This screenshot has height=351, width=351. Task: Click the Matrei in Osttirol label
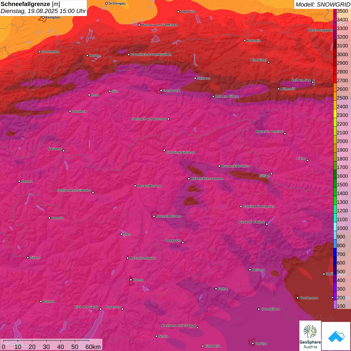click(x=269, y=131)
